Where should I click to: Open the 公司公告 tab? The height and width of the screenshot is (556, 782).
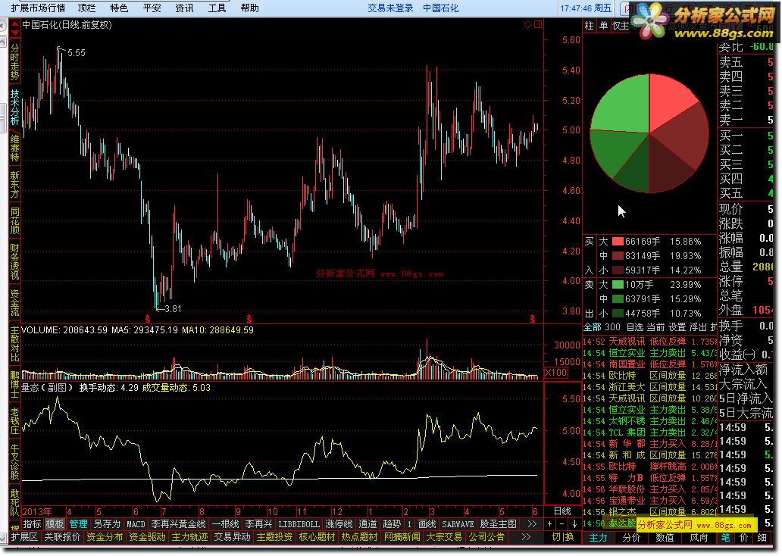tap(486, 537)
